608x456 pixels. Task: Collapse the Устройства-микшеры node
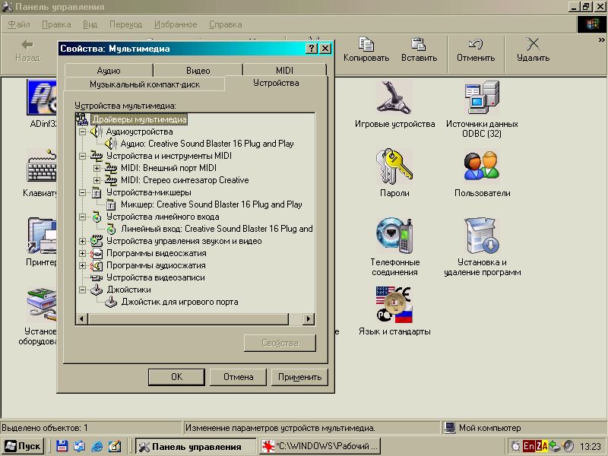coord(82,192)
